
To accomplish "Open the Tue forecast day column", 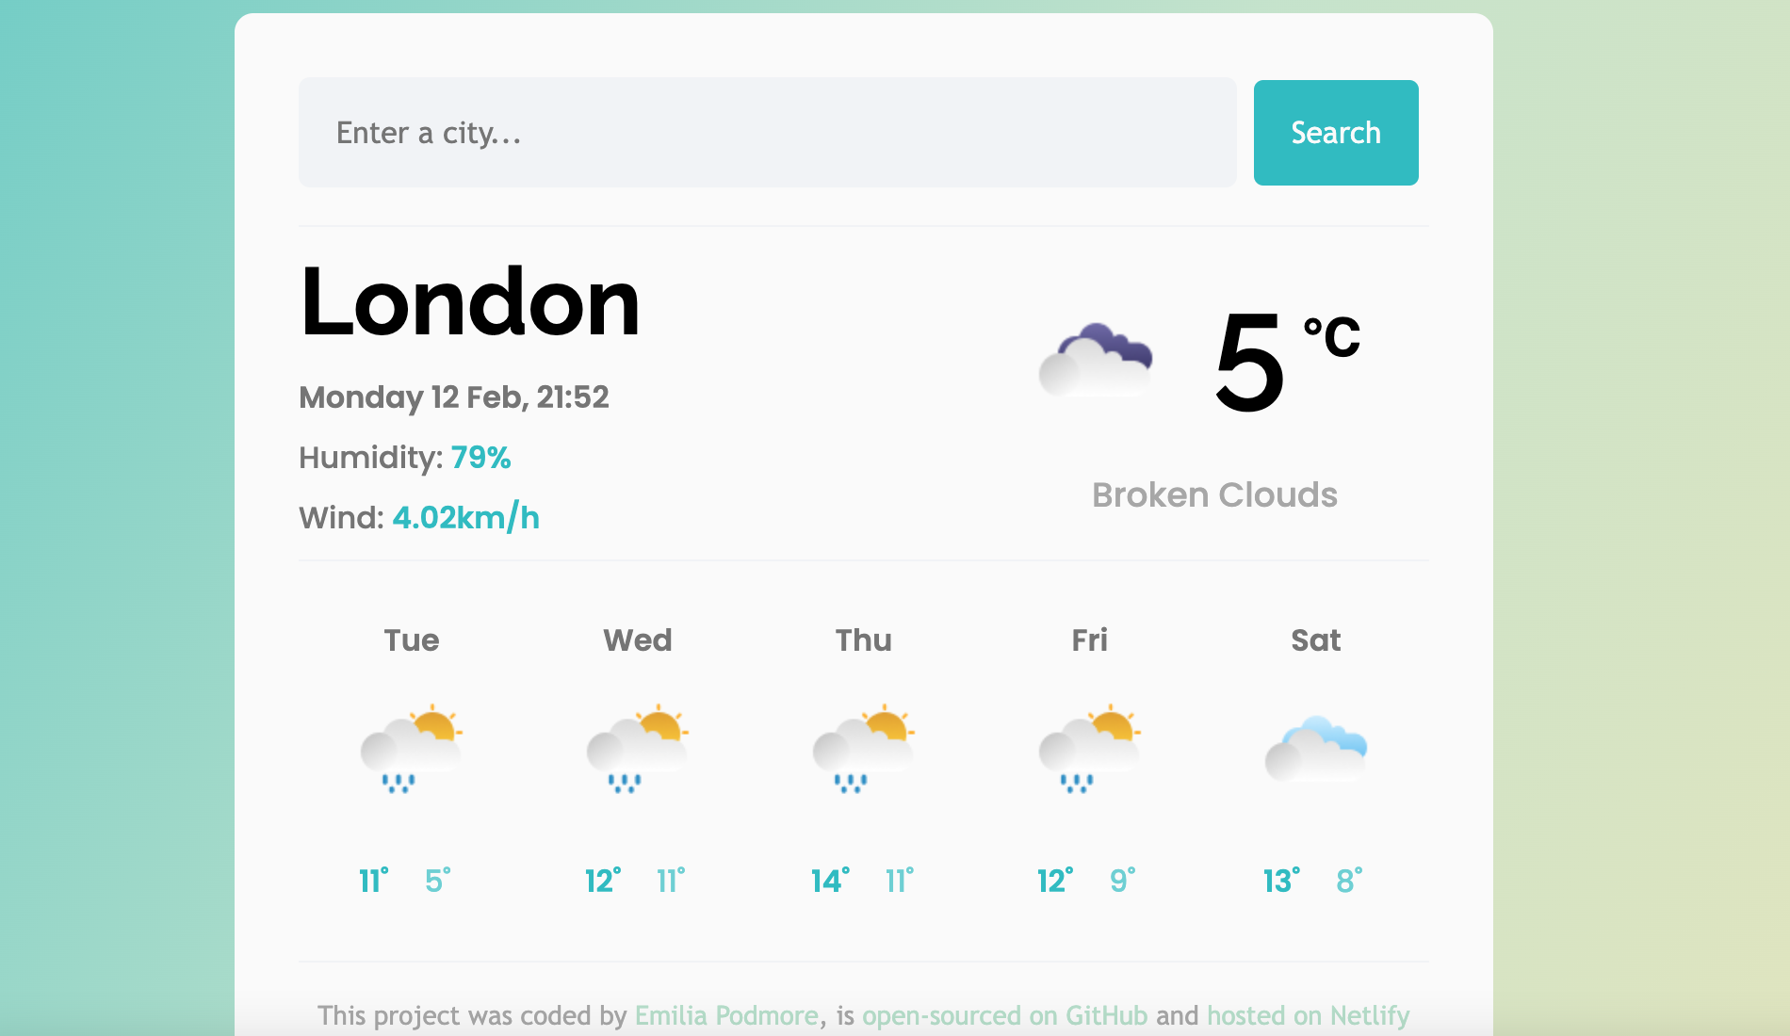I will click(x=411, y=640).
